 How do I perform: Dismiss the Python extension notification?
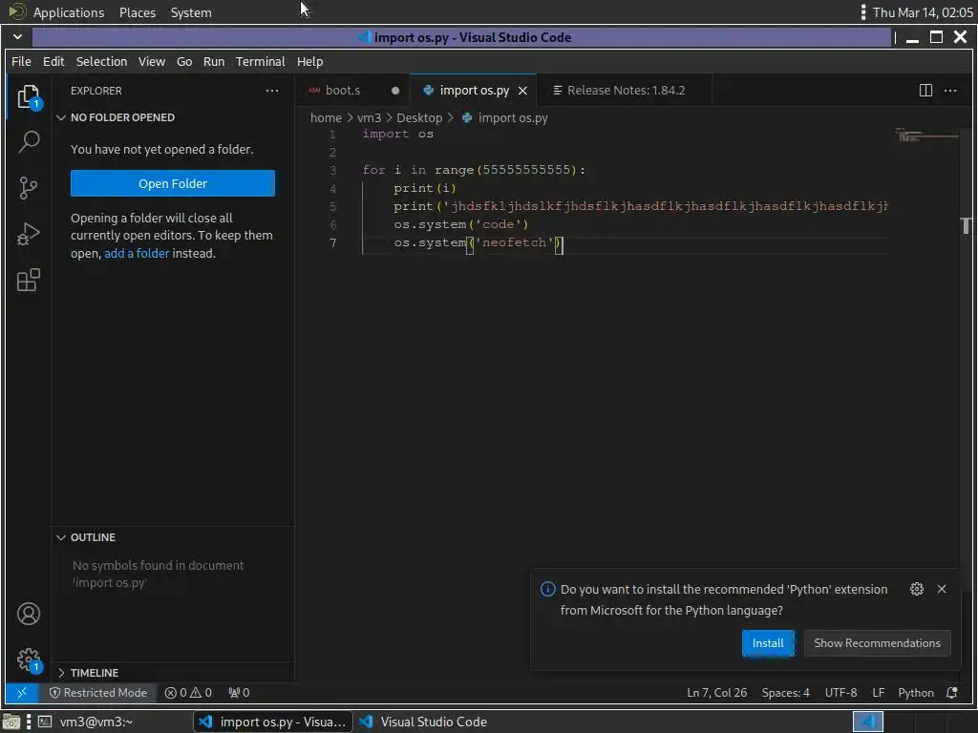pyautogui.click(x=942, y=588)
